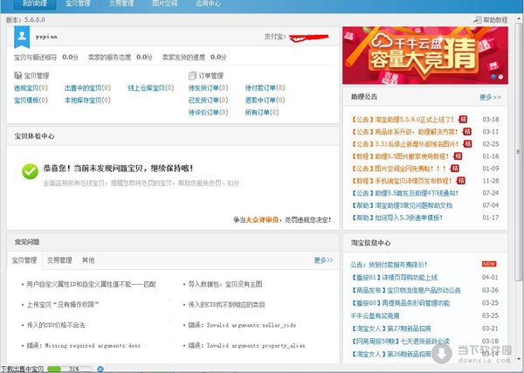Viewport: 524px width, 373px height.
Task: Open 待评价订单(0) link
Action: point(208,113)
